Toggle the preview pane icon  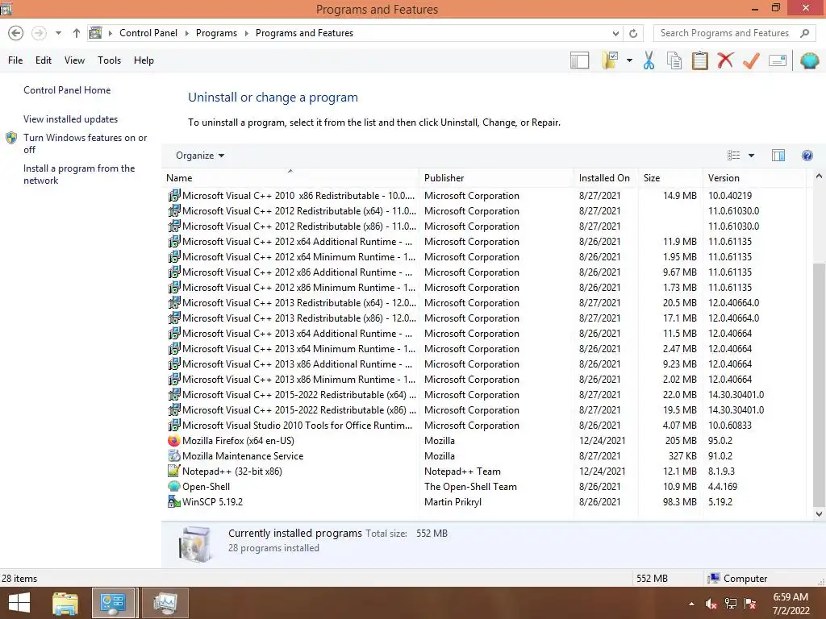(x=778, y=156)
